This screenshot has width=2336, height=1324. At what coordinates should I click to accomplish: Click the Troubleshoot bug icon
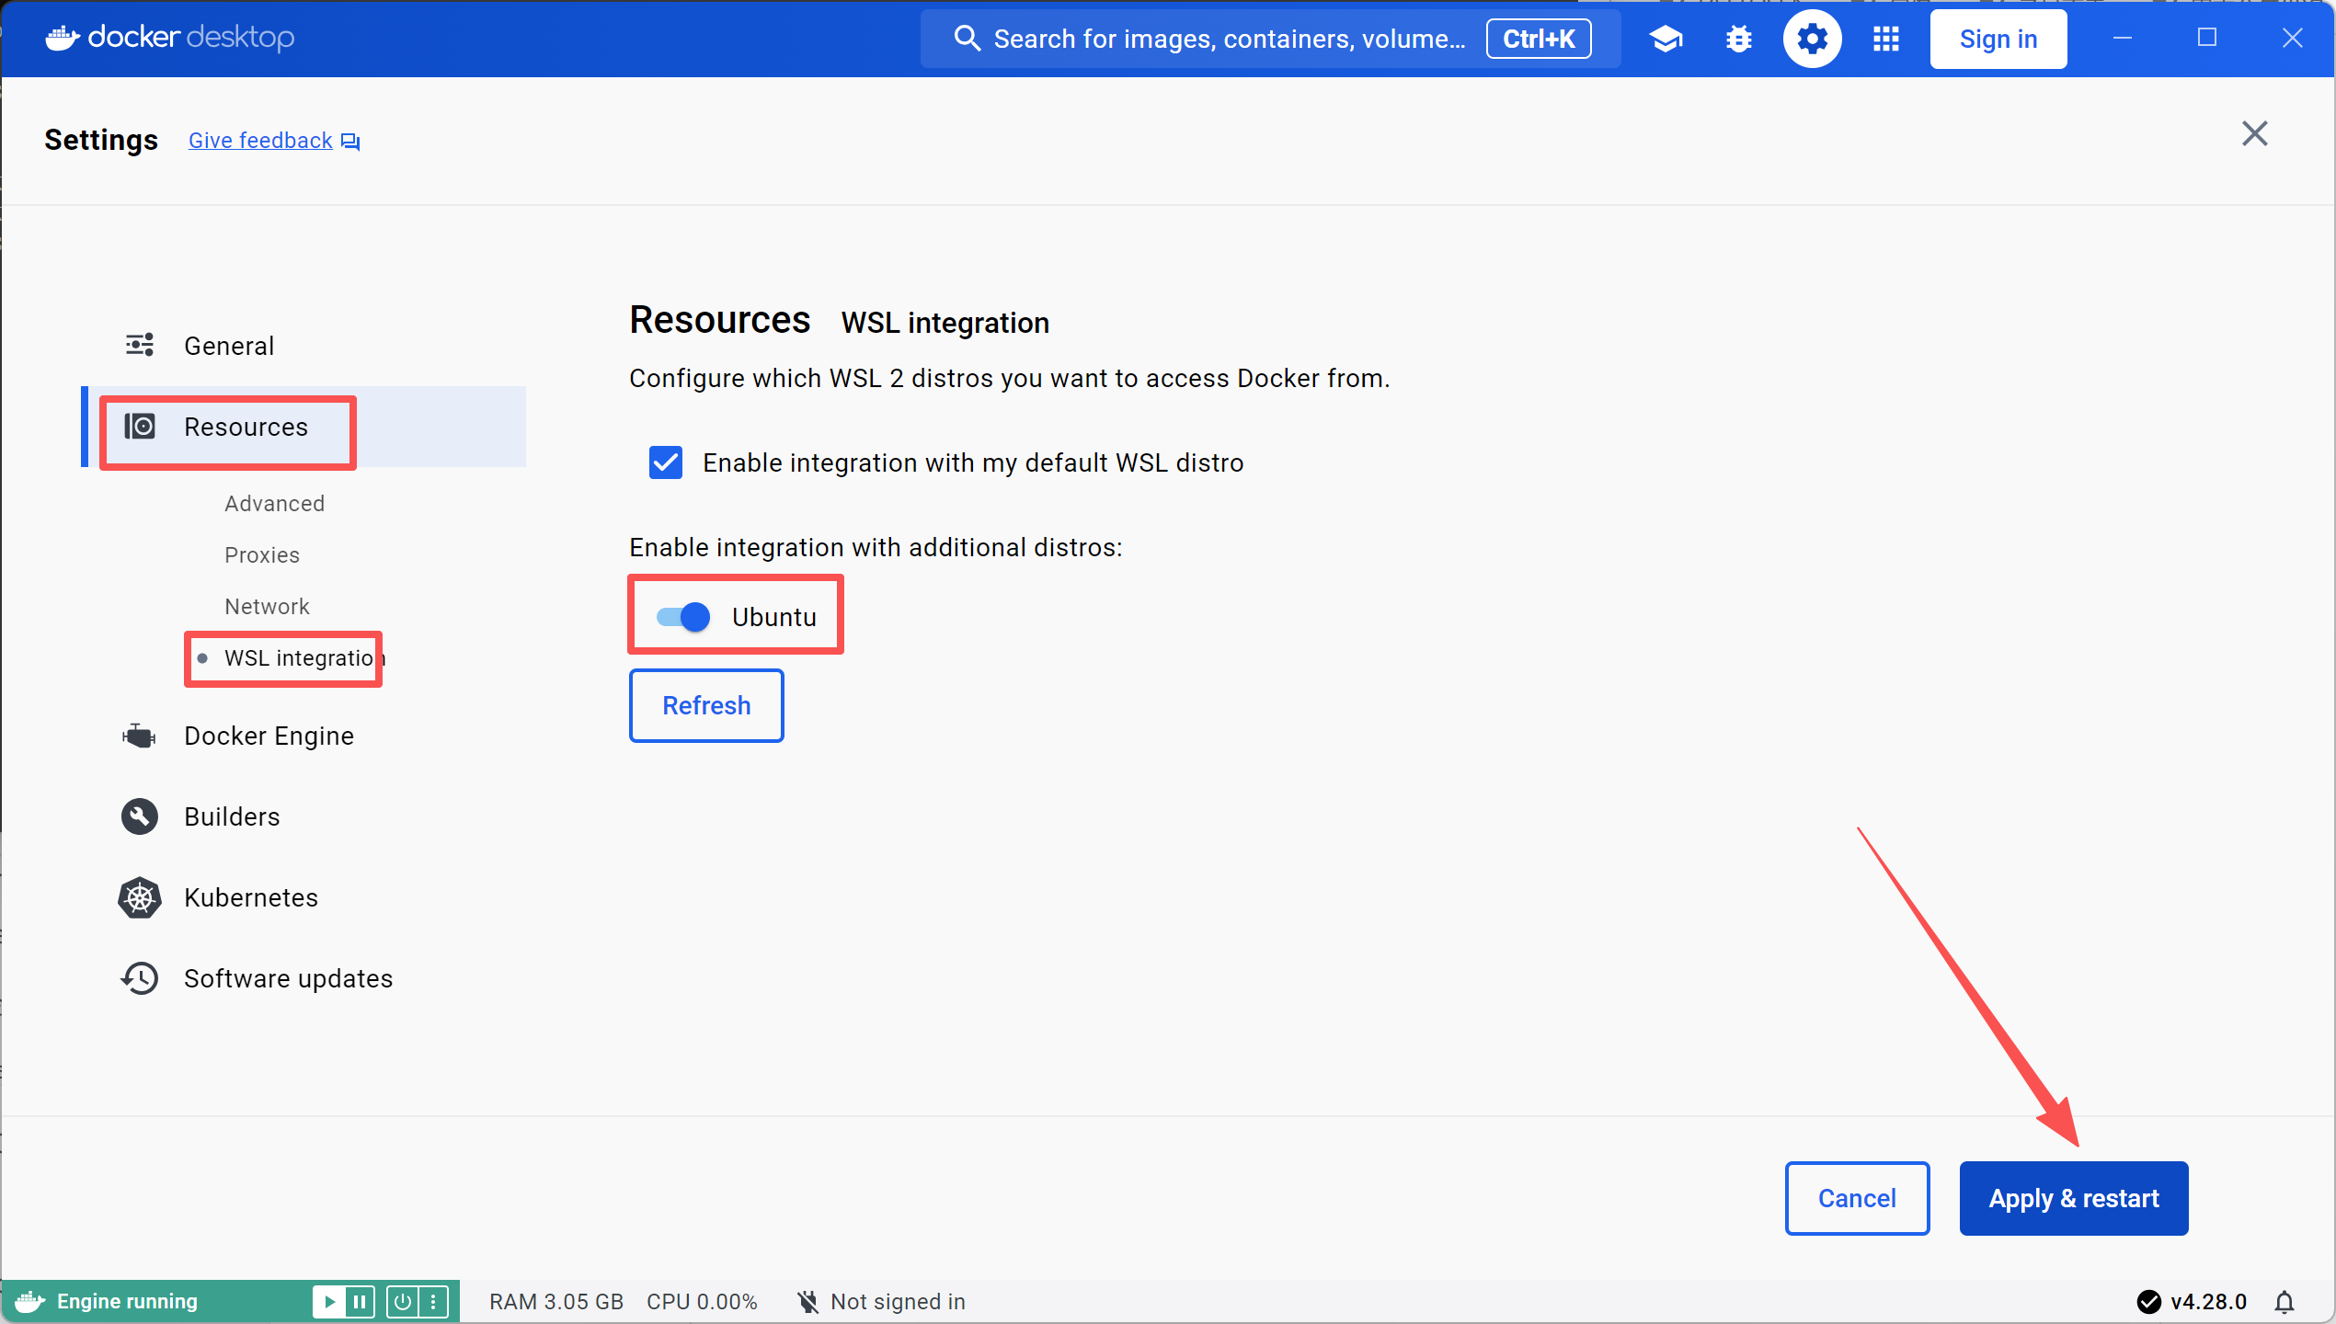tap(1738, 39)
